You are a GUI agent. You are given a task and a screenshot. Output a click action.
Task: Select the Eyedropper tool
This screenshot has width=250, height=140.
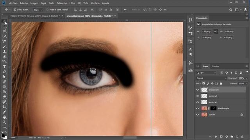click(4, 112)
